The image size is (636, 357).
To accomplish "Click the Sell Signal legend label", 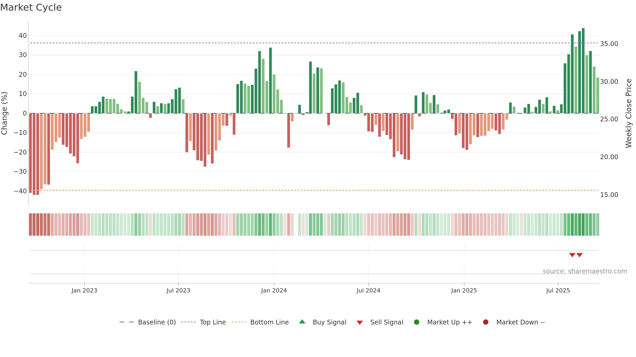I will click(387, 322).
